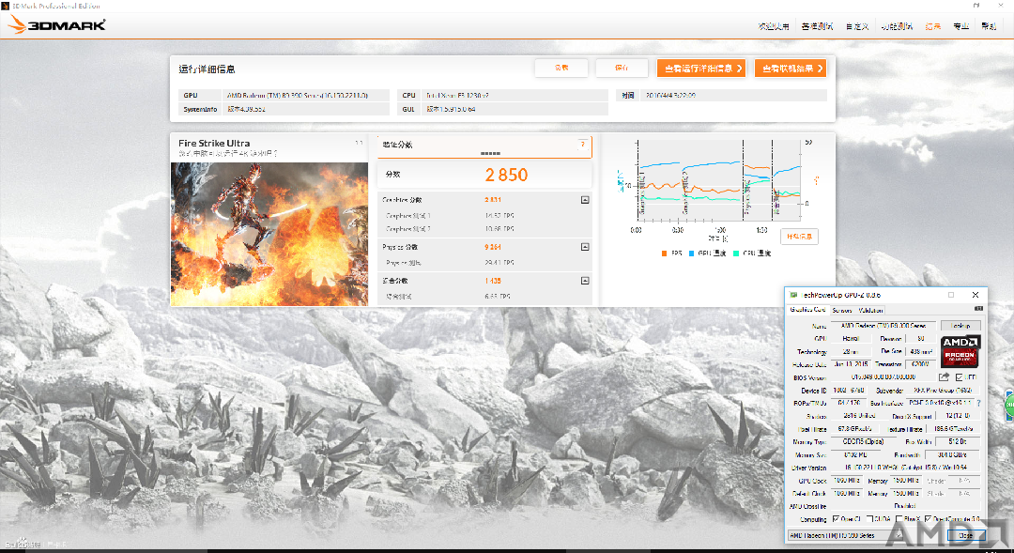Click the BIOS export share icon in GPU-Z
Screen dimensions: 1014x553
click(945, 377)
